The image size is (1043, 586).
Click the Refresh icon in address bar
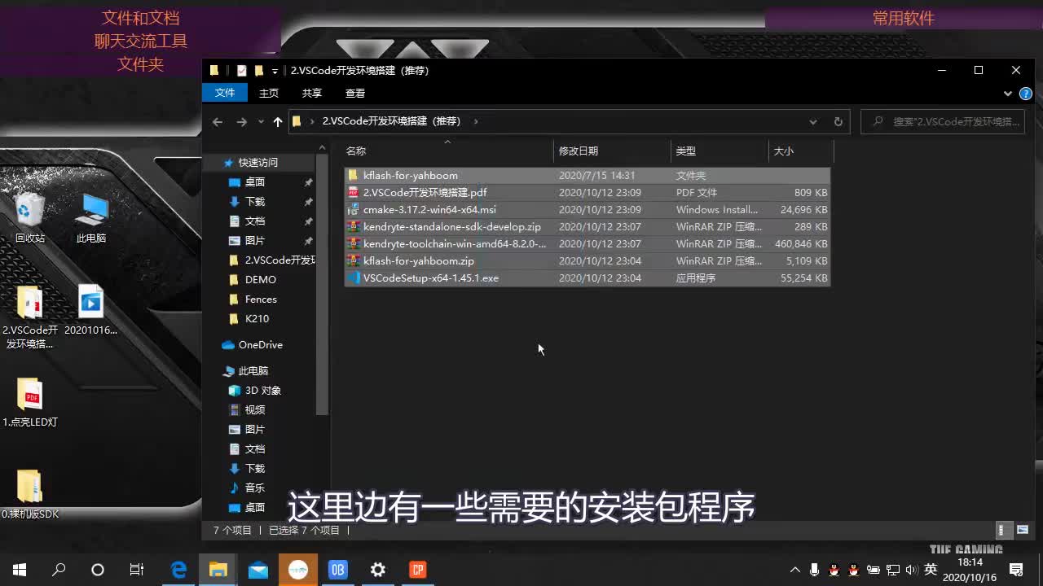[838, 122]
